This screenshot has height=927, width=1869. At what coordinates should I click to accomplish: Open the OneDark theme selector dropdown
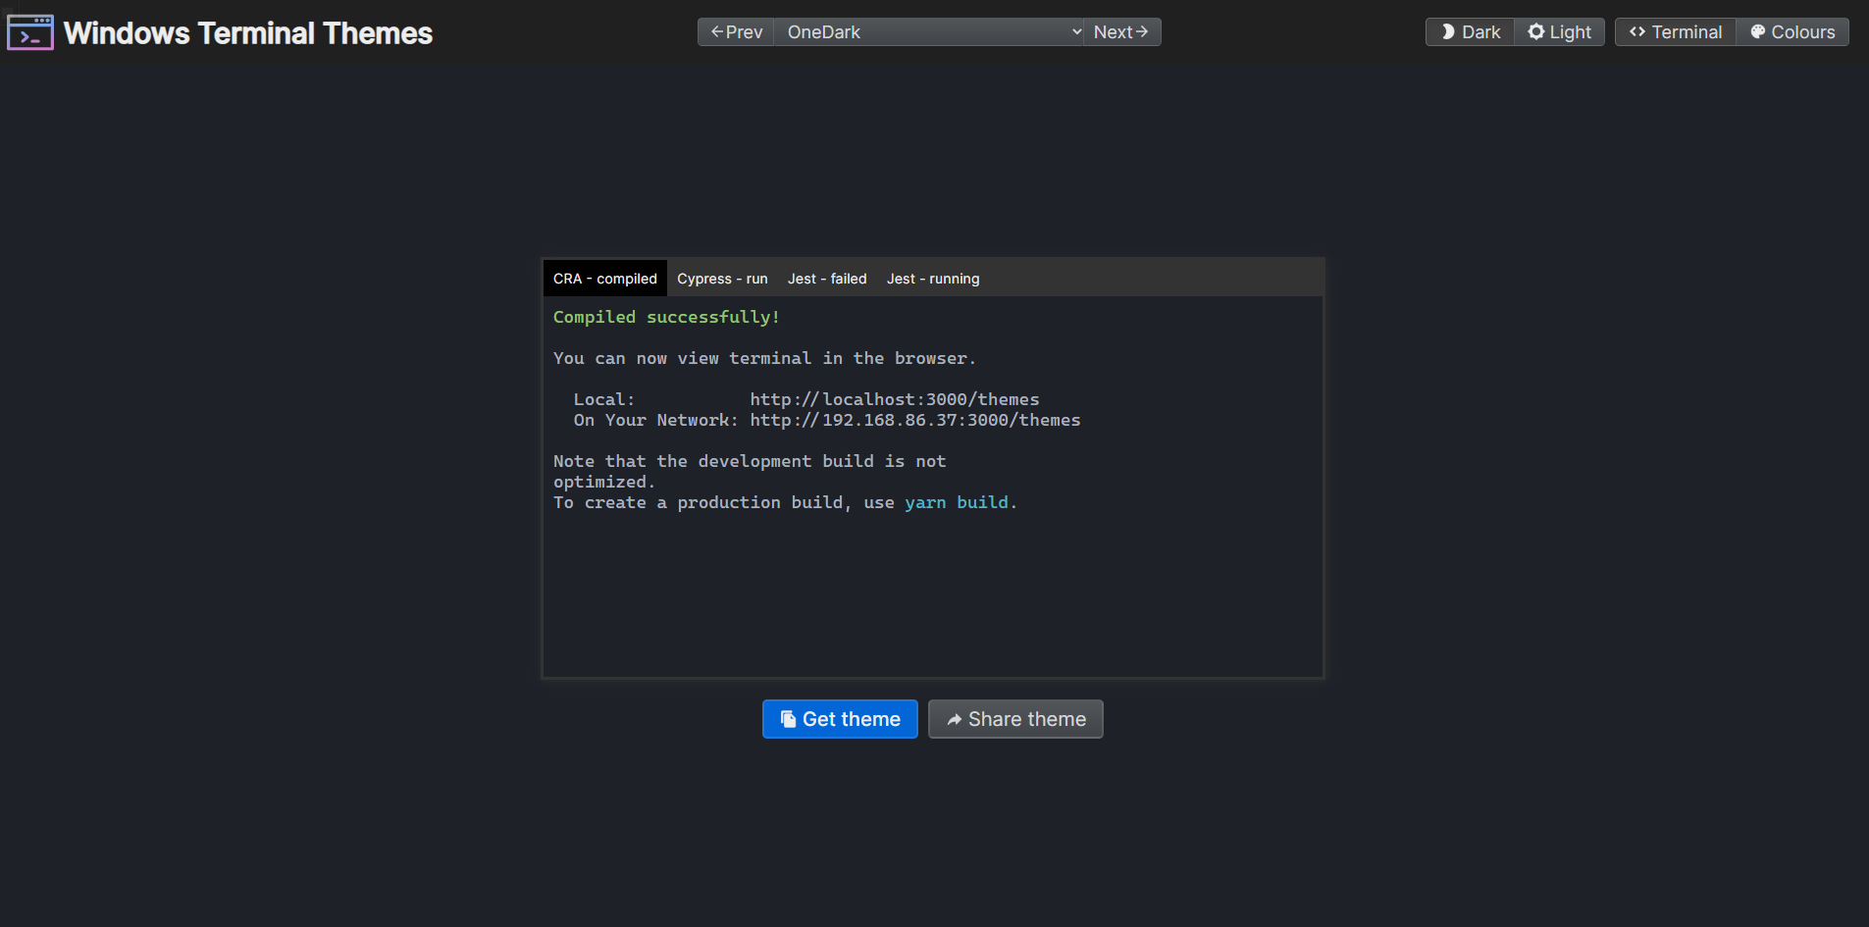(x=927, y=31)
